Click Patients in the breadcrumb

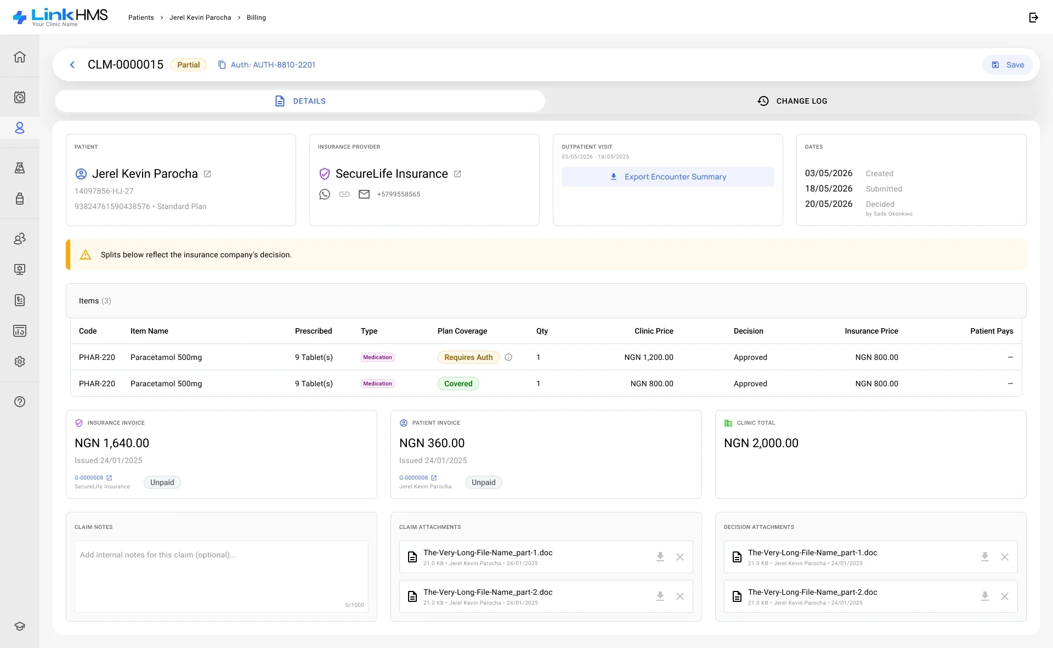coord(141,18)
